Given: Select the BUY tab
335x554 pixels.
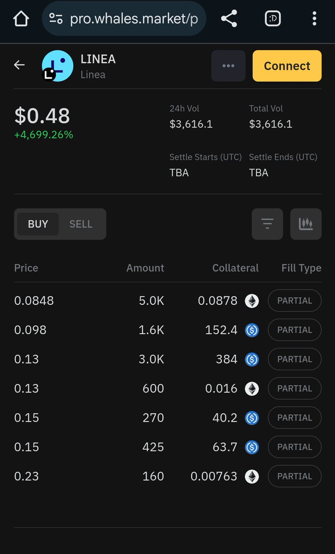Looking at the screenshot, I should [x=38, y=224].
